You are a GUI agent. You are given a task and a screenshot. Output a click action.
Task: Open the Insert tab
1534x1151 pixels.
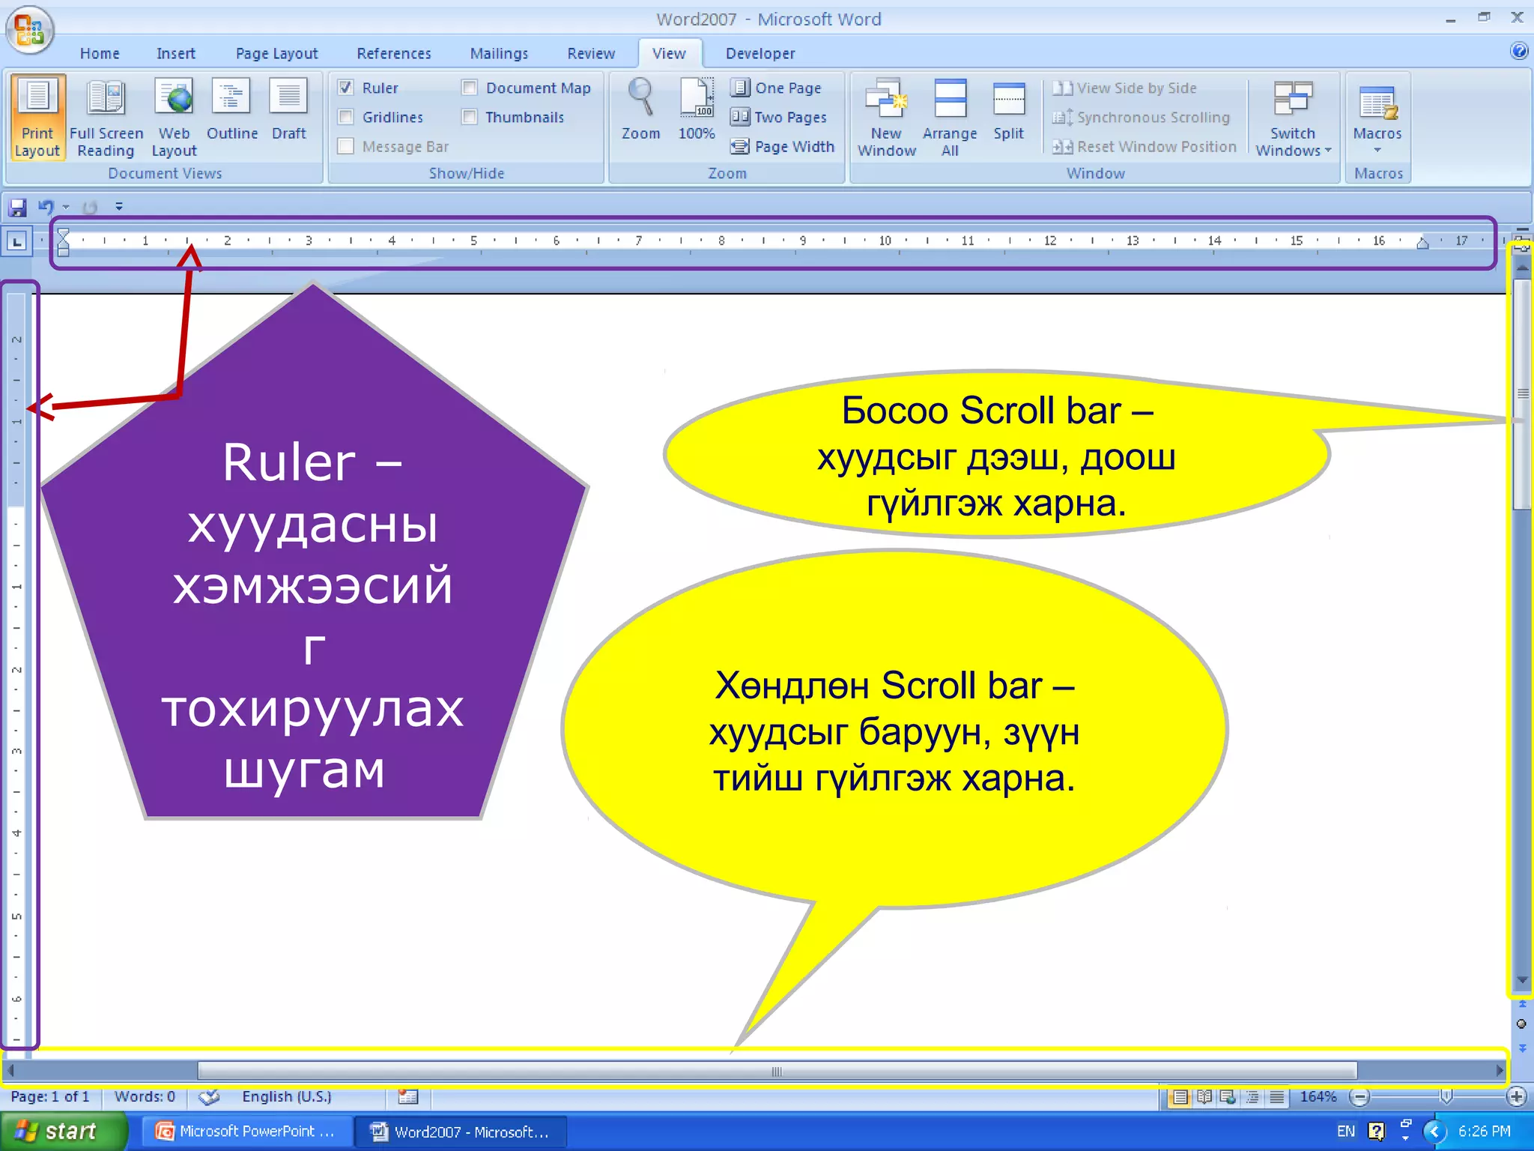pos(175,54)
